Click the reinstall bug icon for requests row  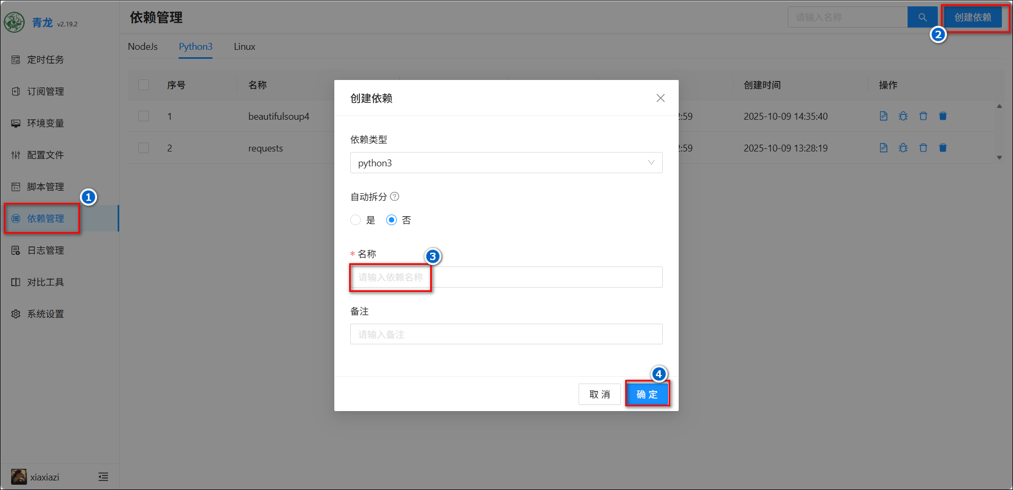(x=903, y=148)
